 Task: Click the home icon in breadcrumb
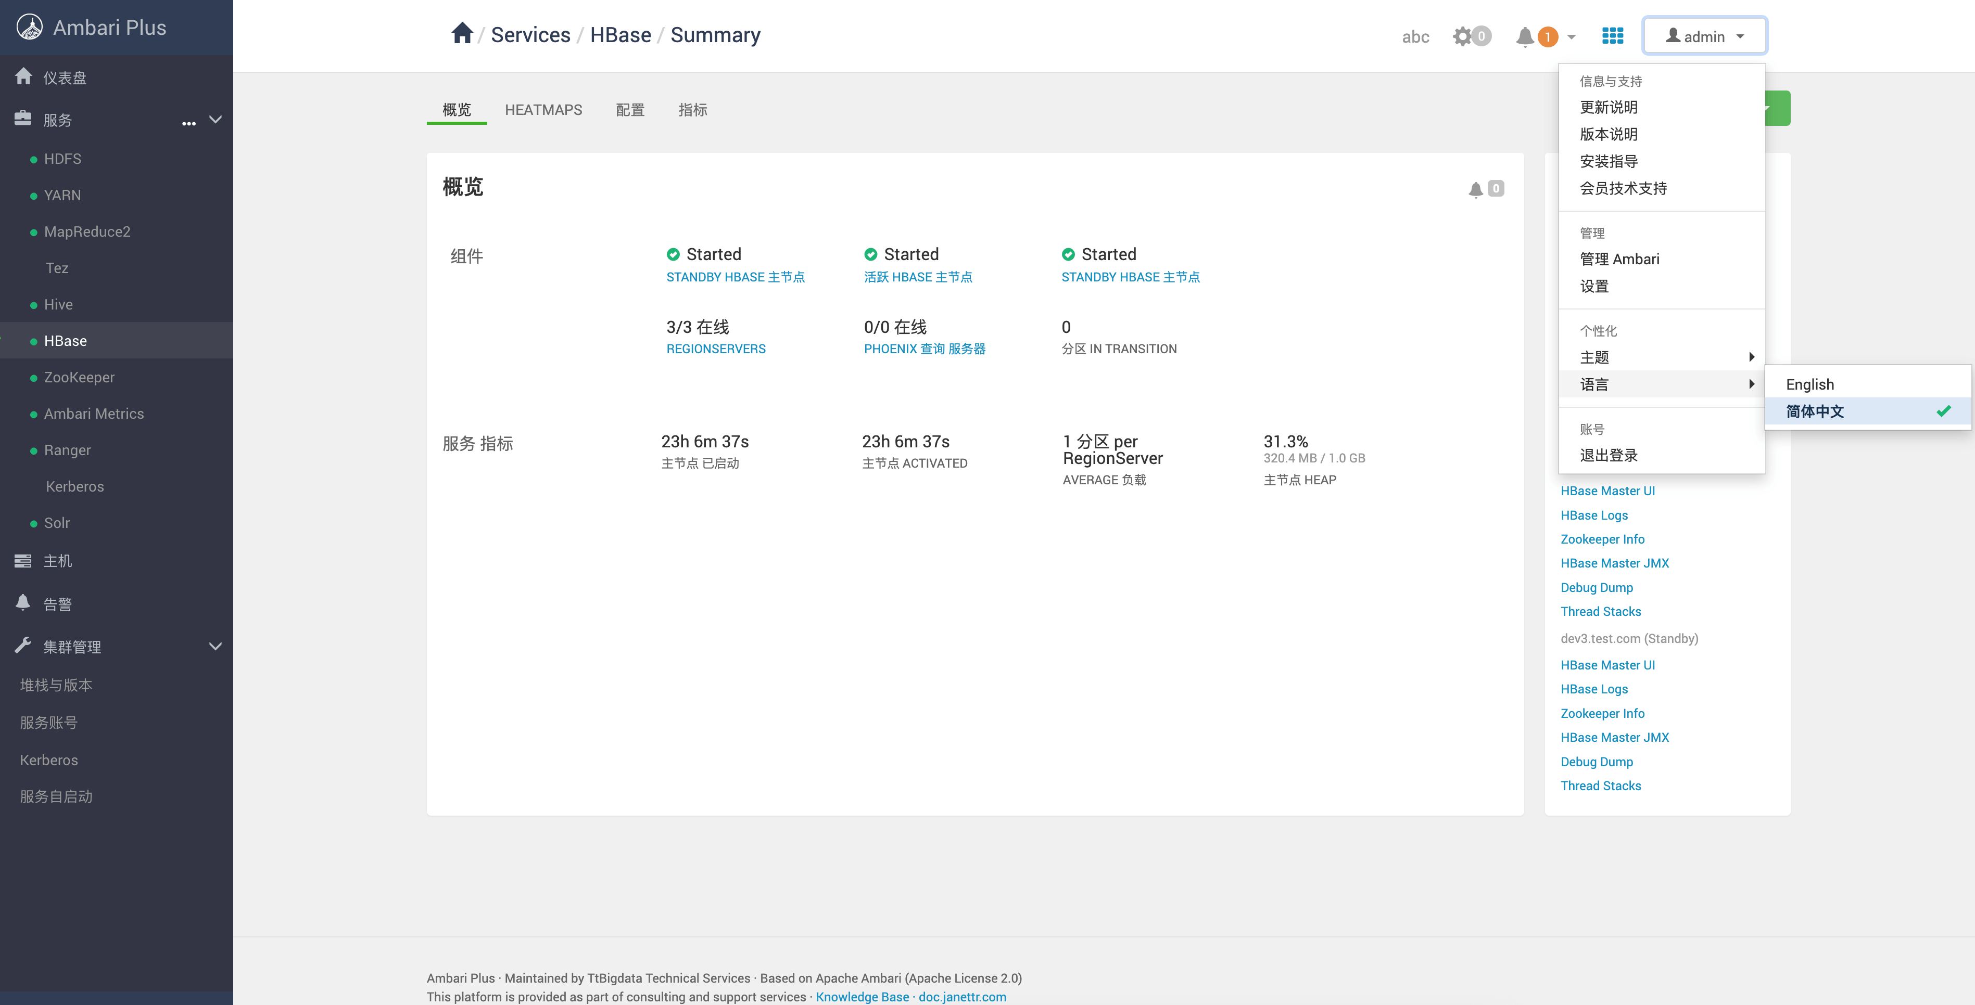tap(462, 34)
